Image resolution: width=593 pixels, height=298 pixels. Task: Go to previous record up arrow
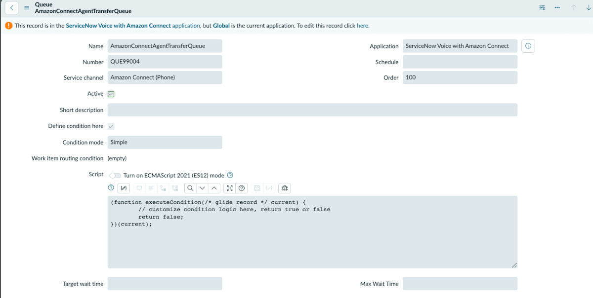[x=574, y=7]
